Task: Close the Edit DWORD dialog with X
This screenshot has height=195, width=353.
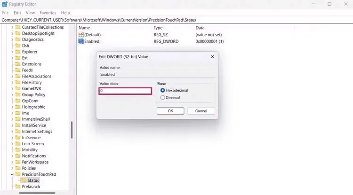Action: (213, 56)
